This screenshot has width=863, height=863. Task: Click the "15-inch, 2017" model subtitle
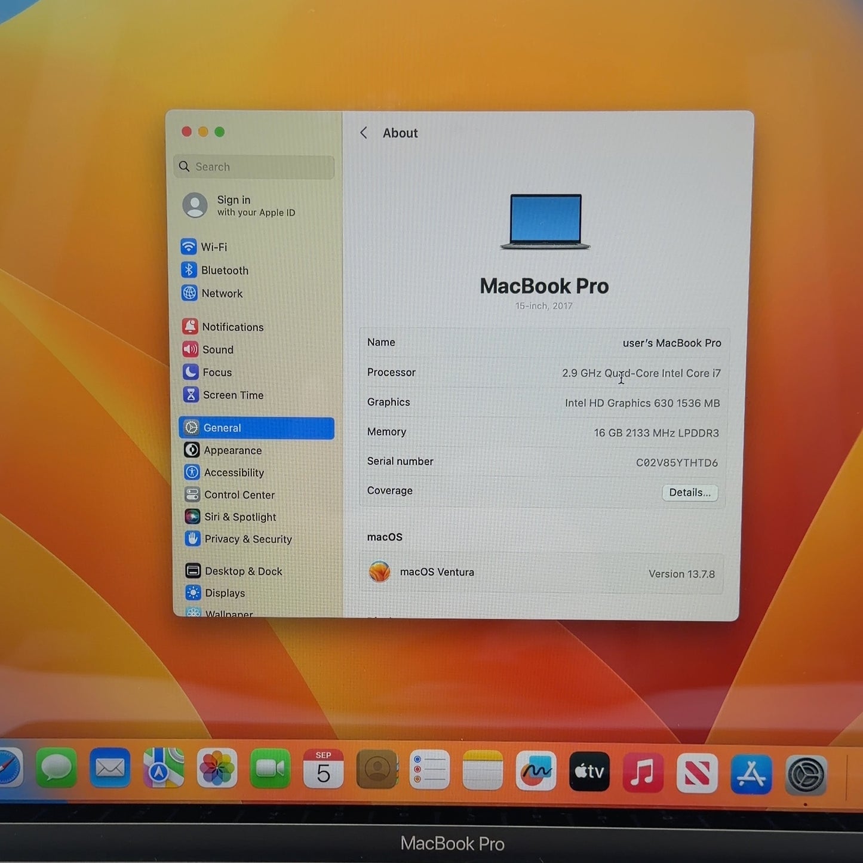click(x=544, y=306)
